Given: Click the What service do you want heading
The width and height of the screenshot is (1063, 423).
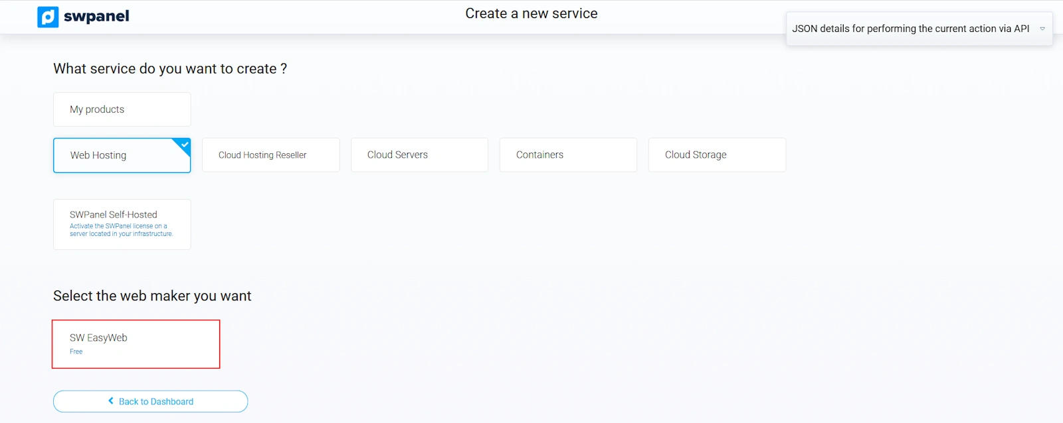Looking at the screenshot, I should [170, 69].
